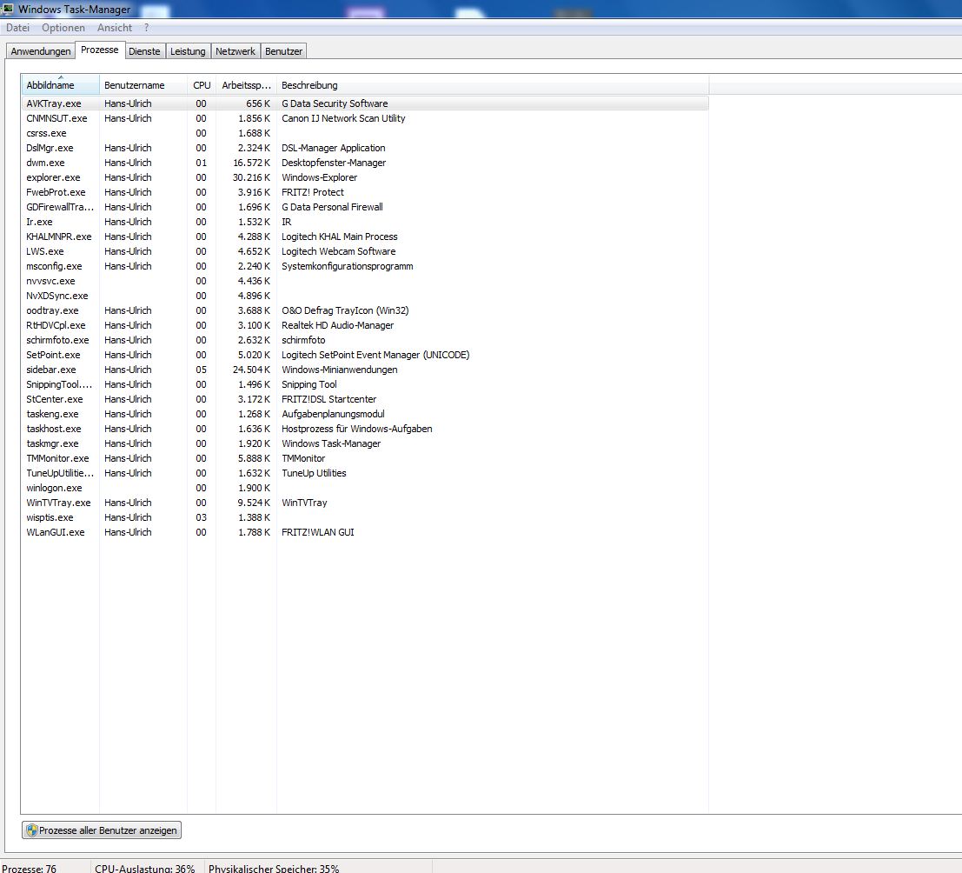The image size is (962, 873).
Task: Click description Hostprozess für Windows-Aufgaben
Action: (356, 429)
